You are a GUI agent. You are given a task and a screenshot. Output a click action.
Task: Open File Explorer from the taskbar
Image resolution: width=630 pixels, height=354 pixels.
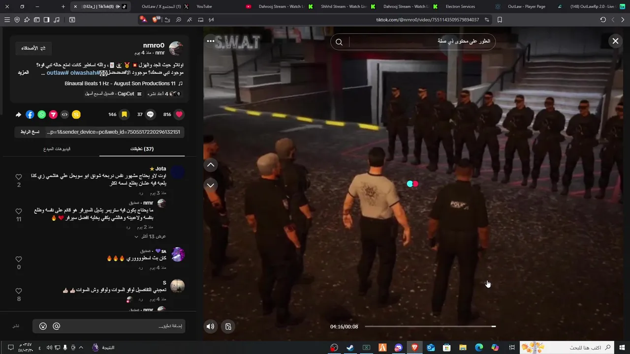[x=463, y=348]
